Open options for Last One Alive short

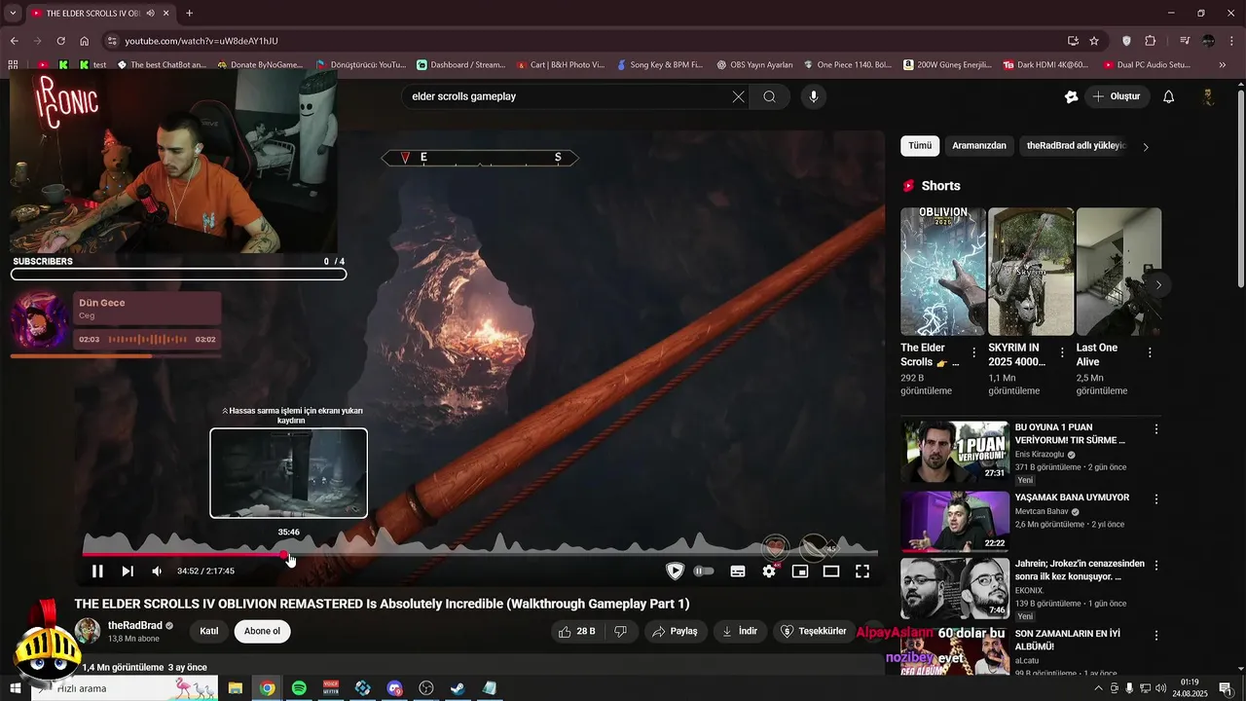click(1150, 353)
